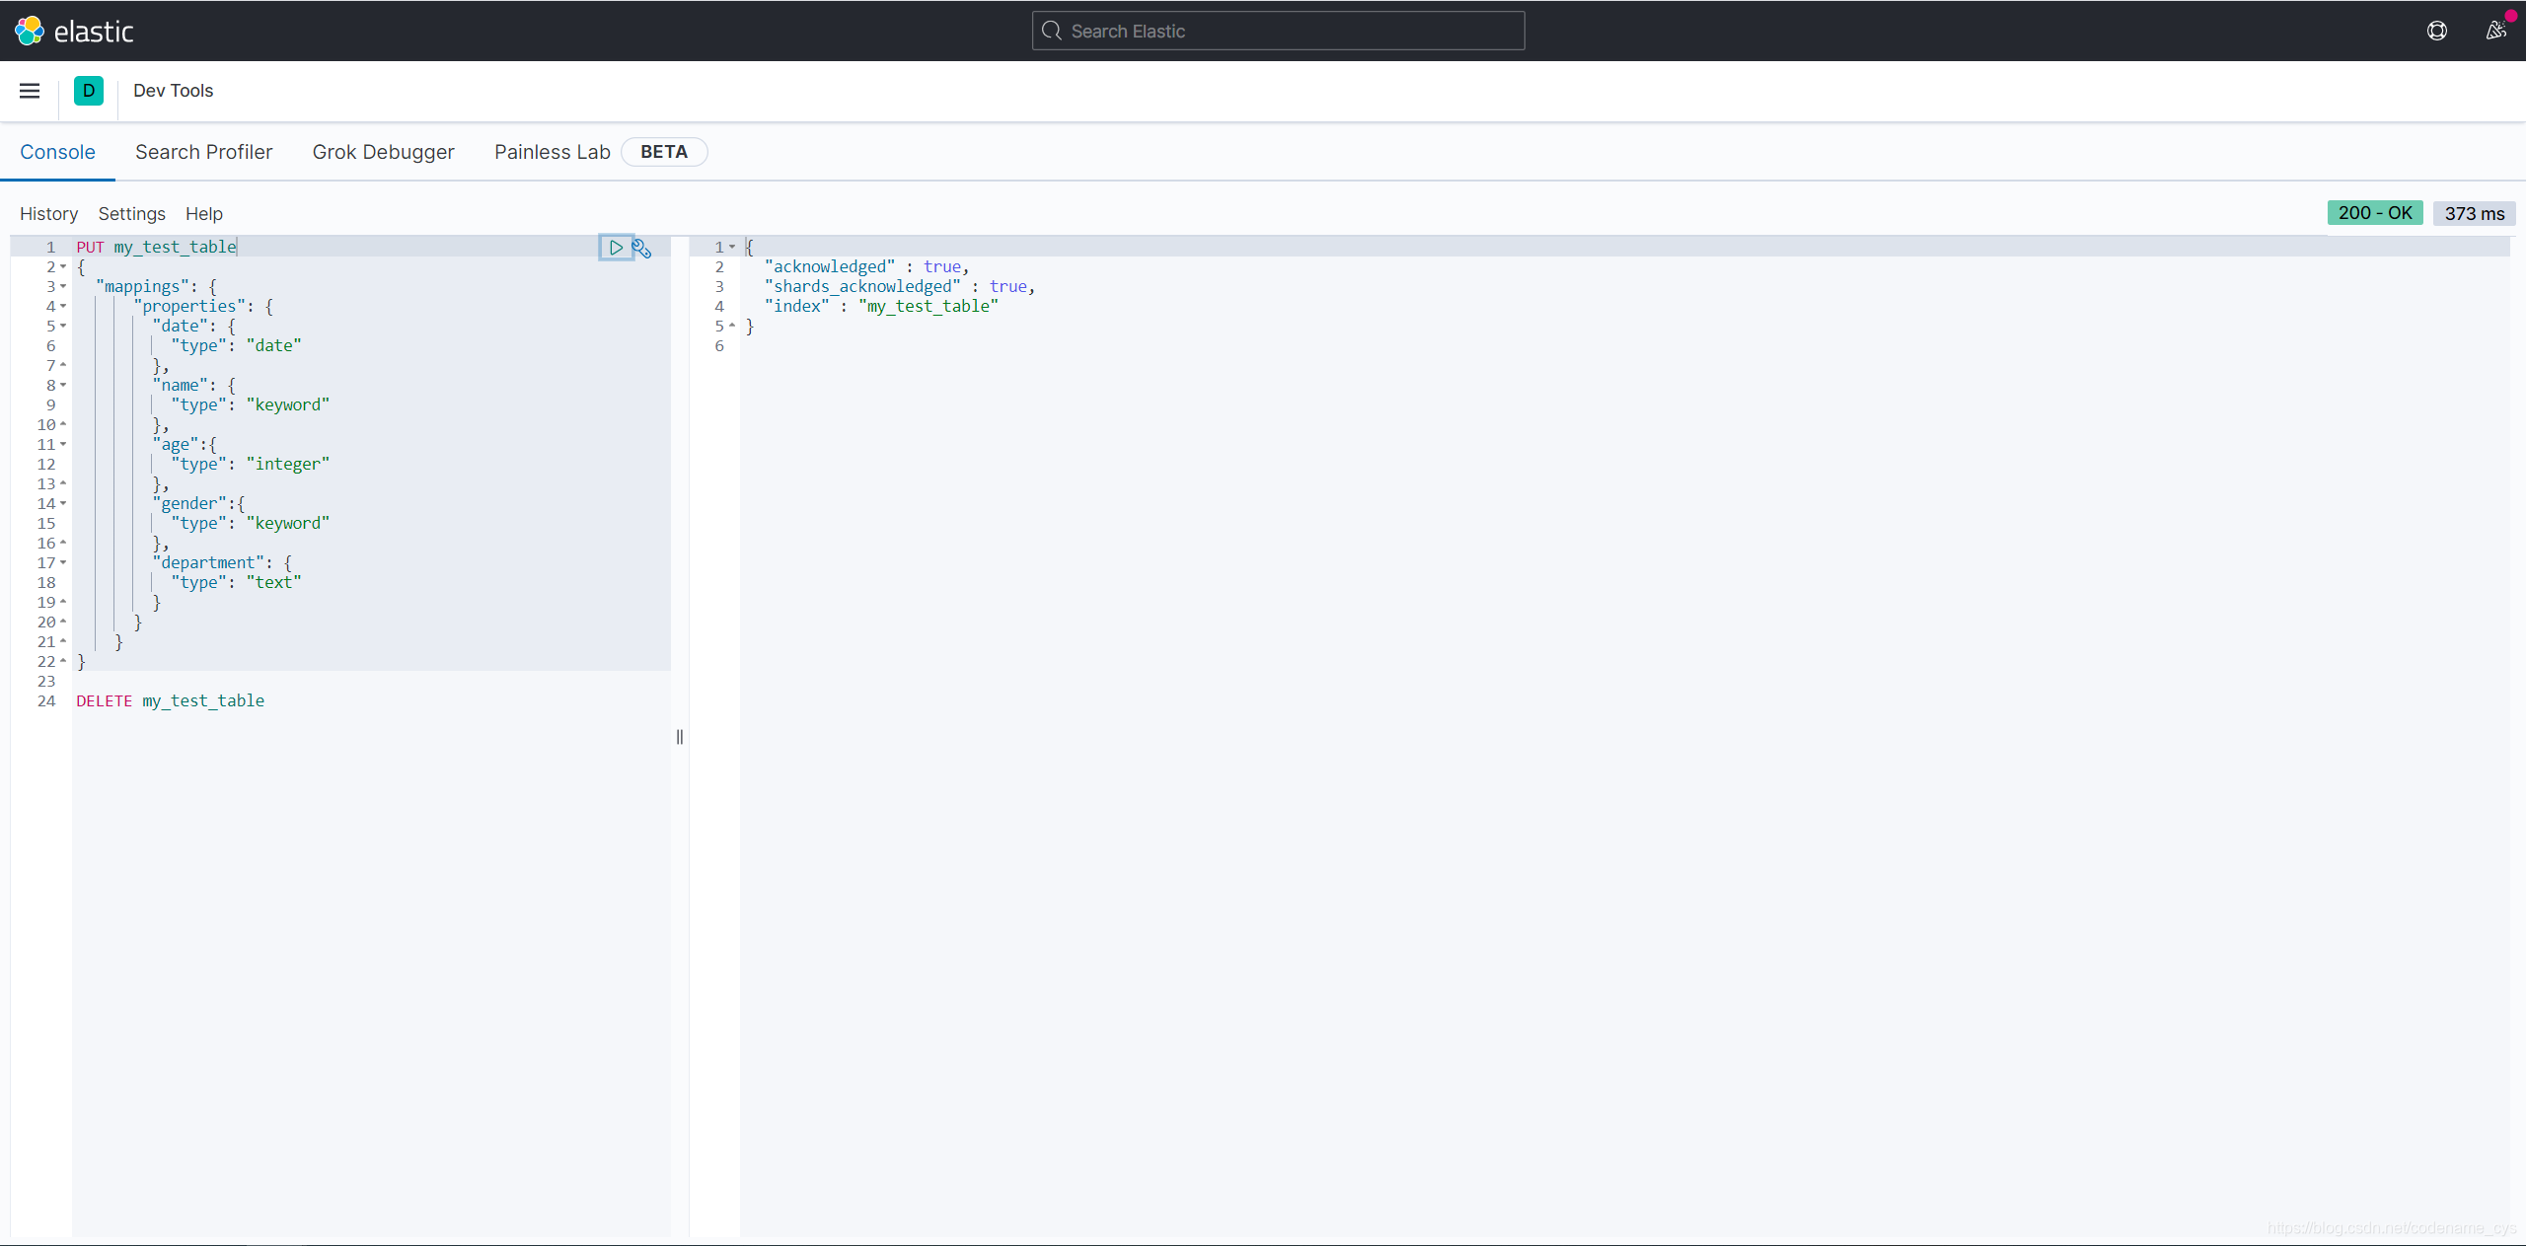Switch to the Grok Debugger tab
This screenshot has width=2526, height=1246.
[x=384, y=152]
